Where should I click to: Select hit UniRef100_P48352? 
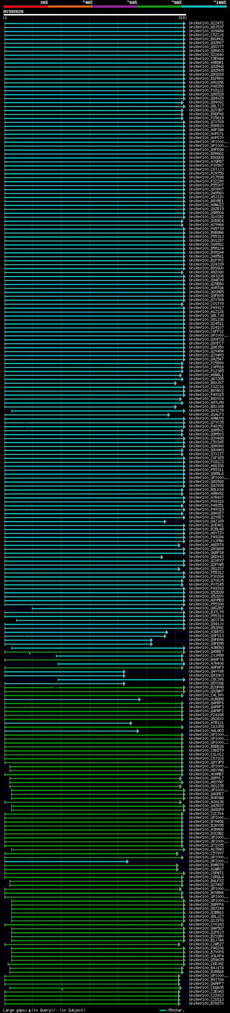point(206,426)
